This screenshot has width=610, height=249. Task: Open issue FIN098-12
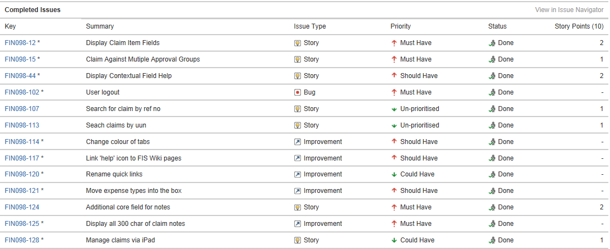(x=20, y=43)
